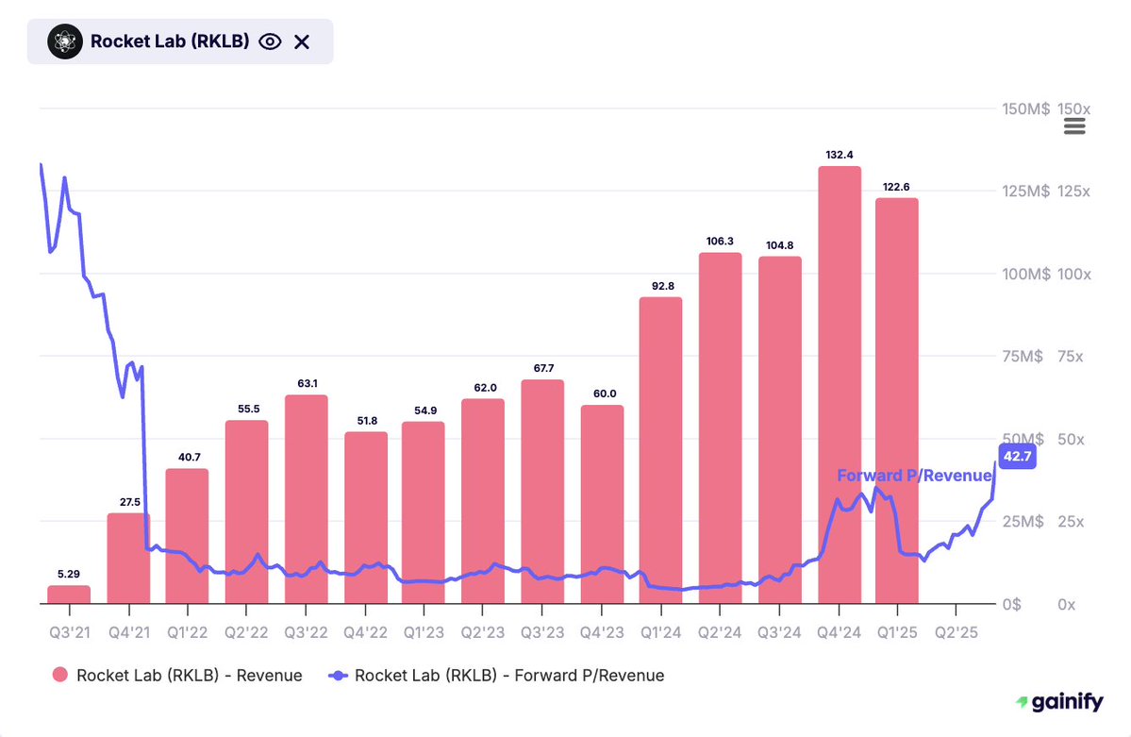Click the Q4'22 axis label
This screenshot has width=1131, height=737.
(x=365, y=632)
